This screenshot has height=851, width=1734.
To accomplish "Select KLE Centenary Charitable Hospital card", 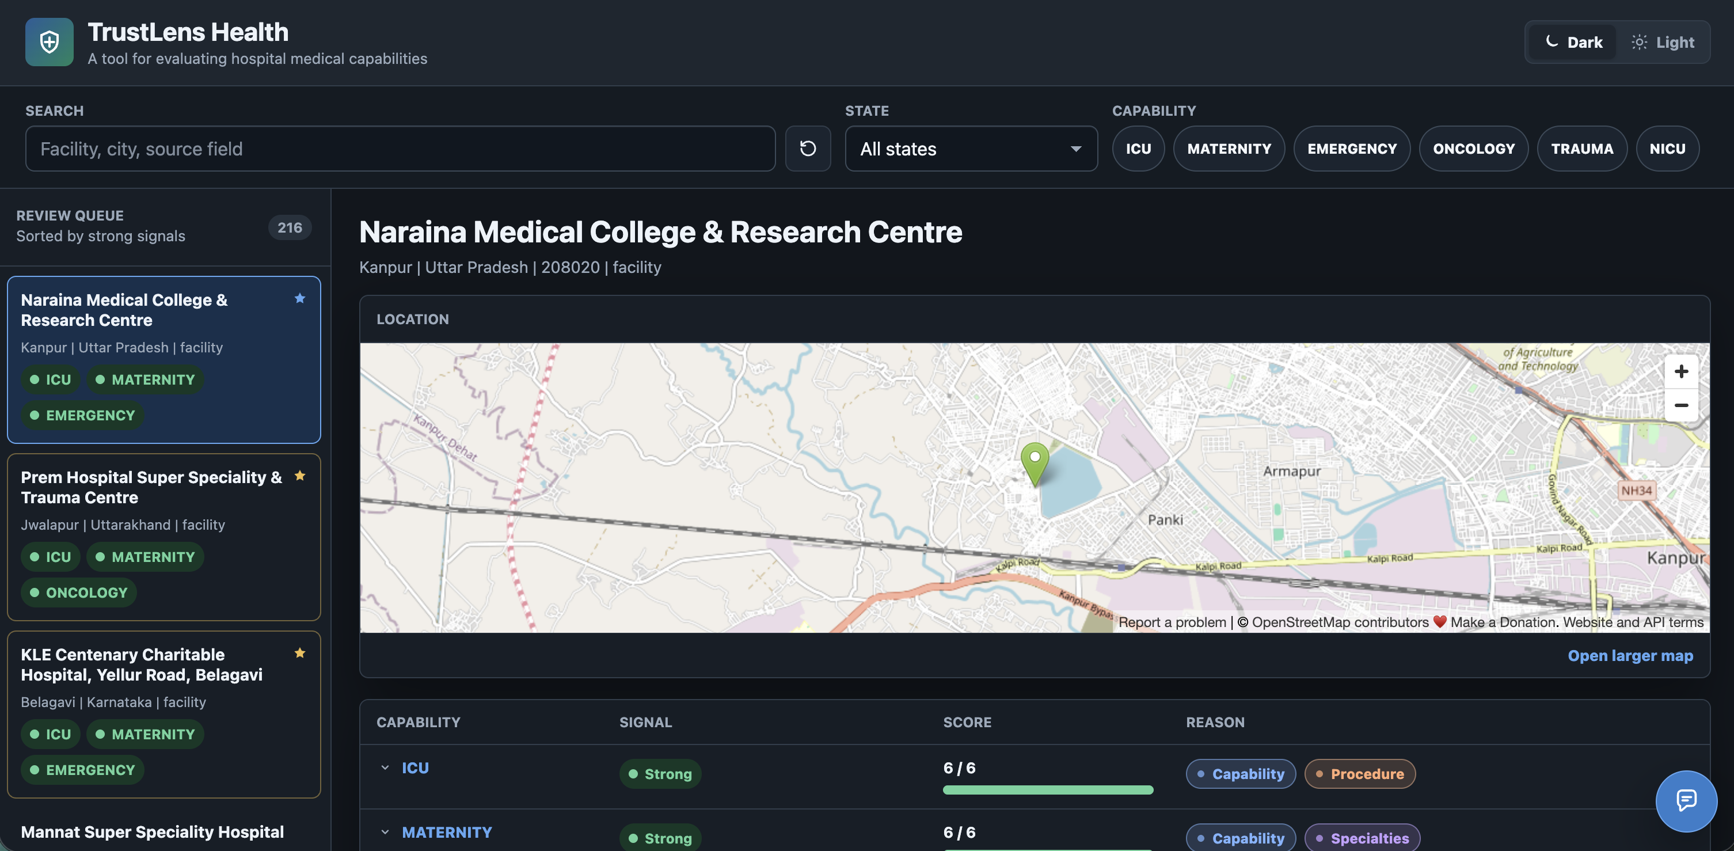I will point(163,715).
